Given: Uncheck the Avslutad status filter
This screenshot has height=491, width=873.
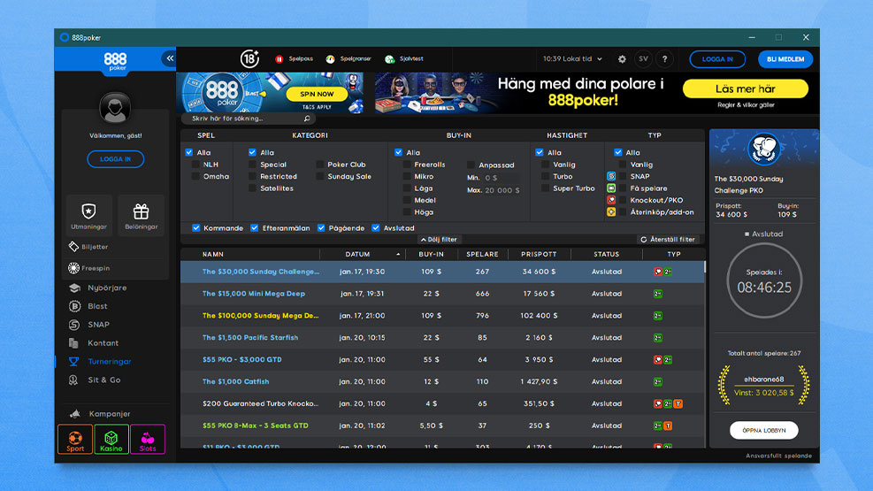Looking at the screenshot, I should click(x=376, y=227).
